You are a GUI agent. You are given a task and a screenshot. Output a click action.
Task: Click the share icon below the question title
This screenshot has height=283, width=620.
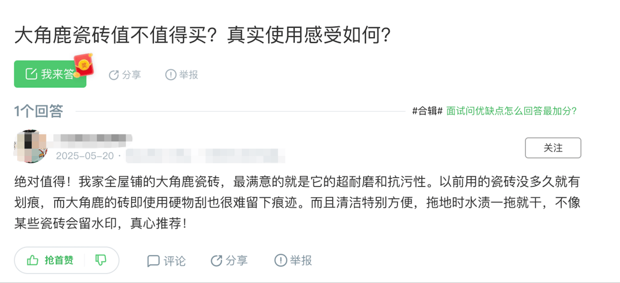point(114,75)
